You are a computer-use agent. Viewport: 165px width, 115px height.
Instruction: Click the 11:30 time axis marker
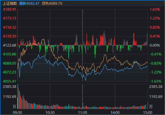point(82,113)
